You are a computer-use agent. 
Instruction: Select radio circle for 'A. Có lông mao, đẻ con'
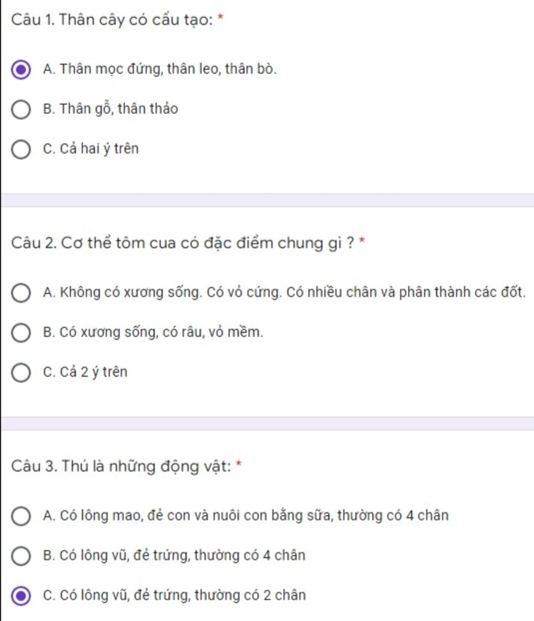(21, 516)
